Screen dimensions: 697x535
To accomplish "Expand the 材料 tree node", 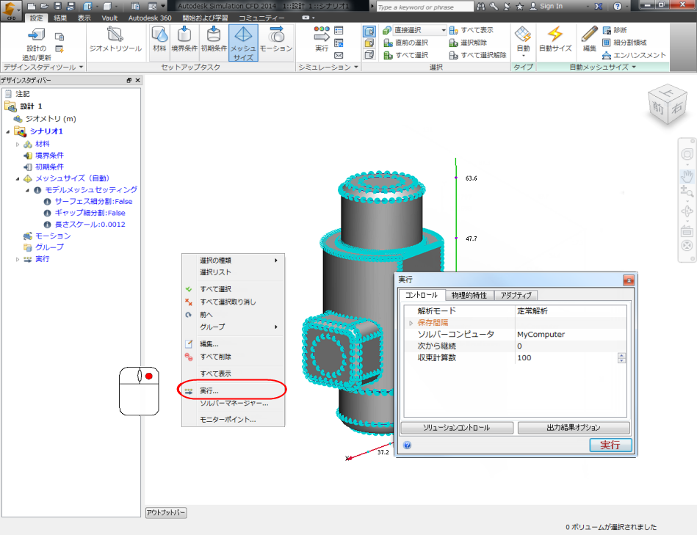I will (18, 145).
